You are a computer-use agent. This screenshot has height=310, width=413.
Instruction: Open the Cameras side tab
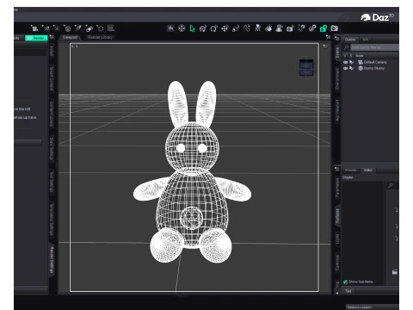click(337, 263)
